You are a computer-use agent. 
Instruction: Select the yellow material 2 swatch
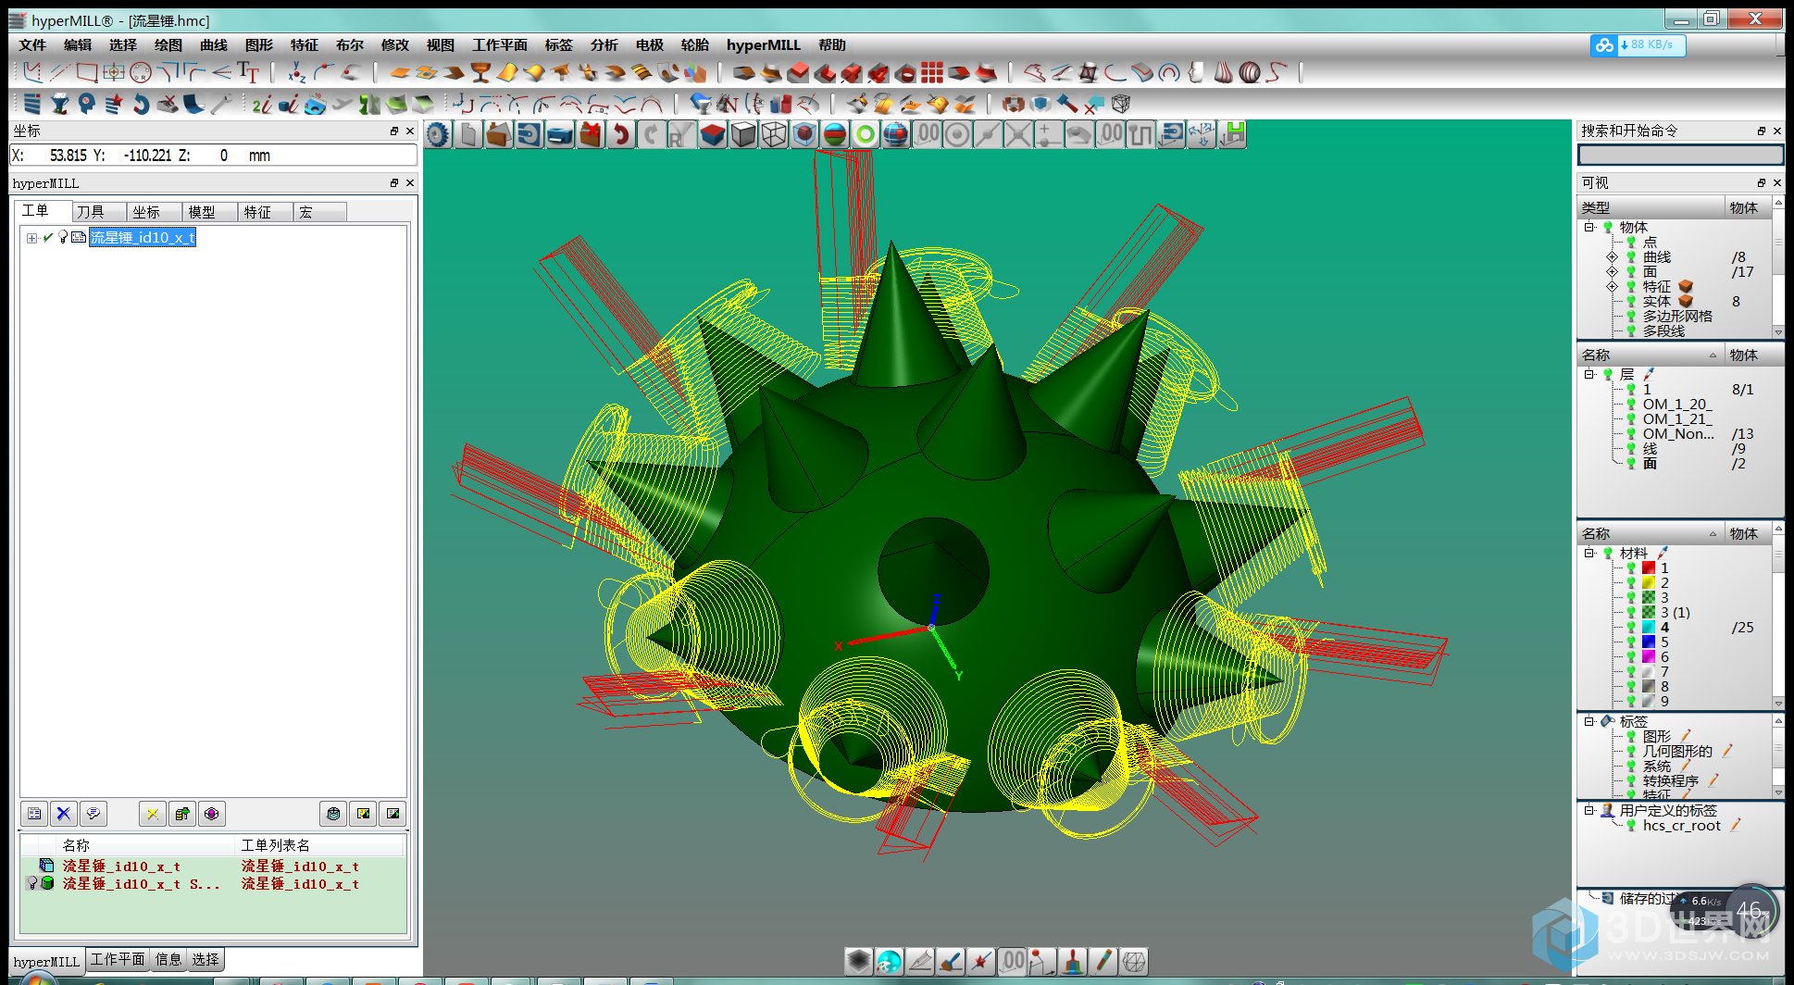coord(1649,583)
